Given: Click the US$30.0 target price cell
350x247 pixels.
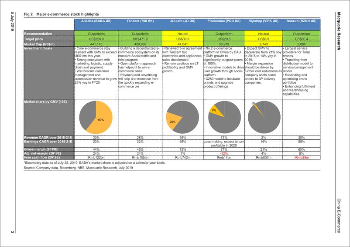Looking at the screenshot, I should tap(182, 39).
